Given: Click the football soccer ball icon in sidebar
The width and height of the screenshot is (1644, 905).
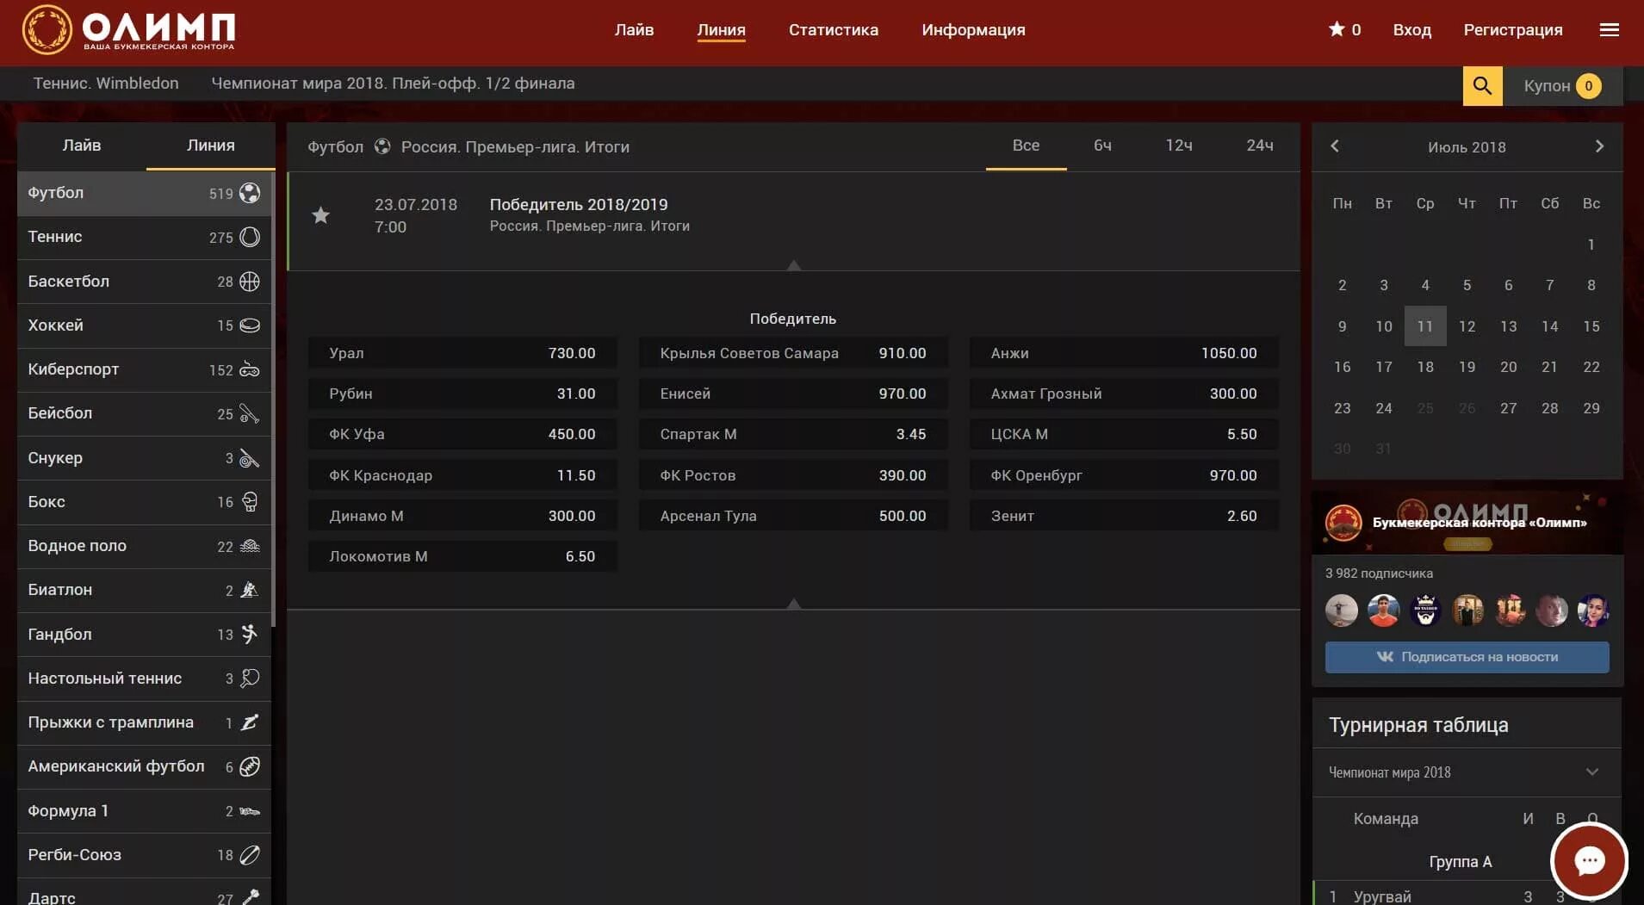Looking at the screenshot, I should click(x=250, y=193).
